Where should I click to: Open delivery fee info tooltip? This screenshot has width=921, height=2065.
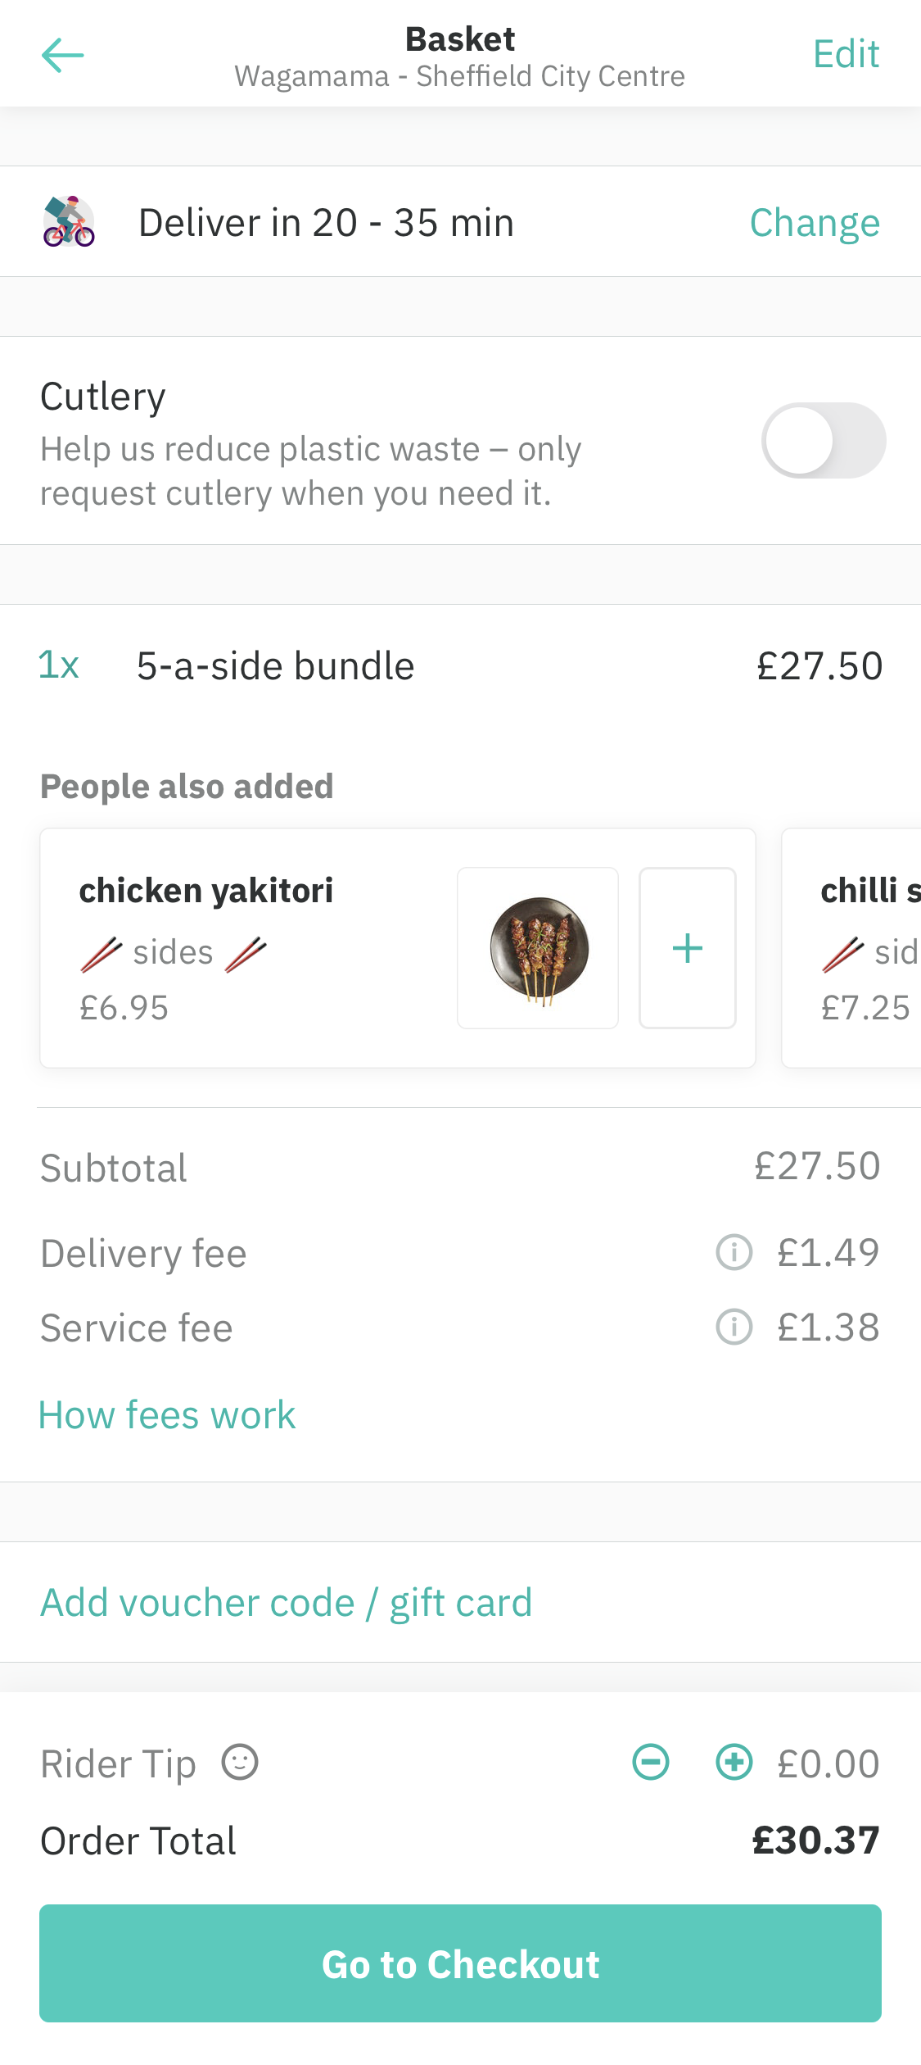pyautogui.click(x=734, y=1253)
